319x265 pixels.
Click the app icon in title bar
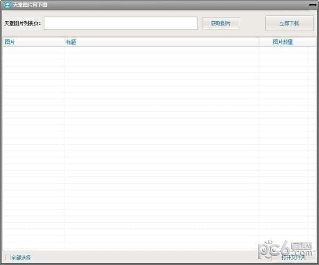tap(7, 5)
